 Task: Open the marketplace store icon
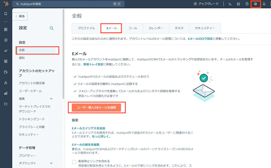238,4
